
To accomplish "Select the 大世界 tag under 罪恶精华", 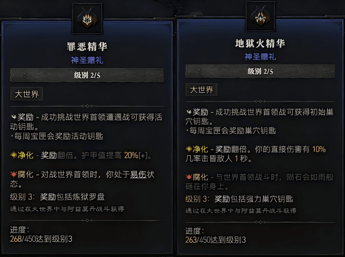I will (x=27, y=94).
